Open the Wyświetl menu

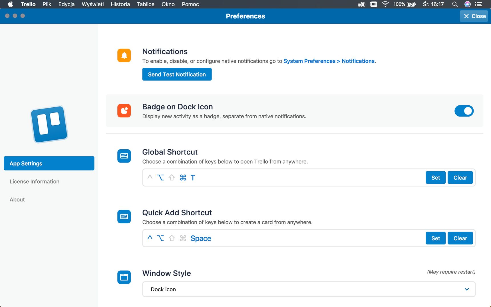pos(93,4)
